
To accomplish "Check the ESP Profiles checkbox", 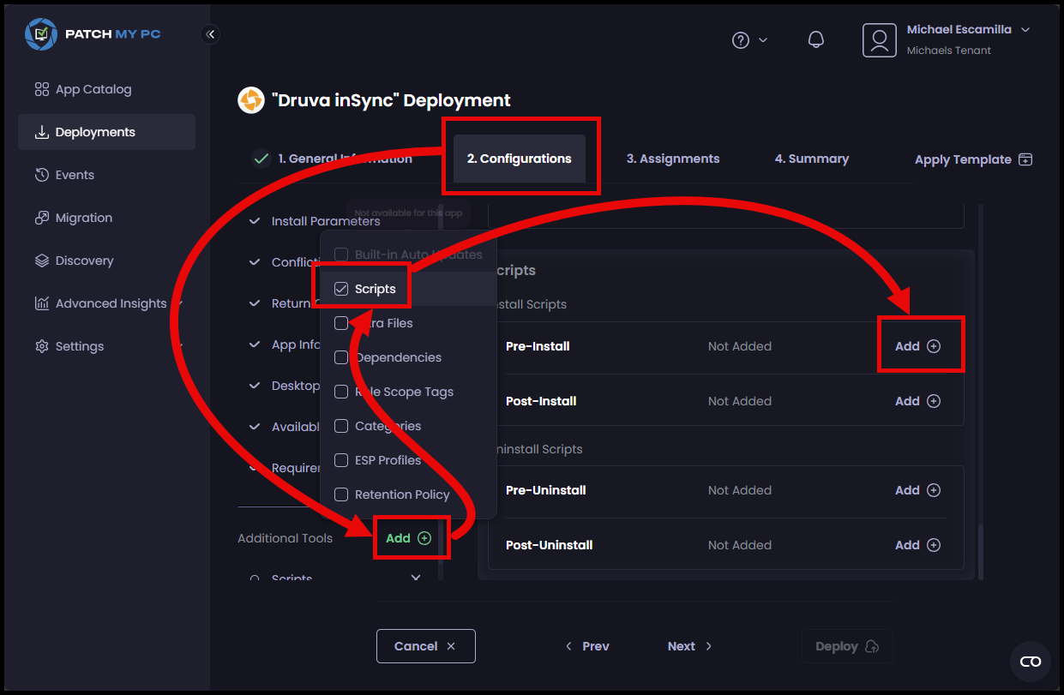I will point(341,460).
